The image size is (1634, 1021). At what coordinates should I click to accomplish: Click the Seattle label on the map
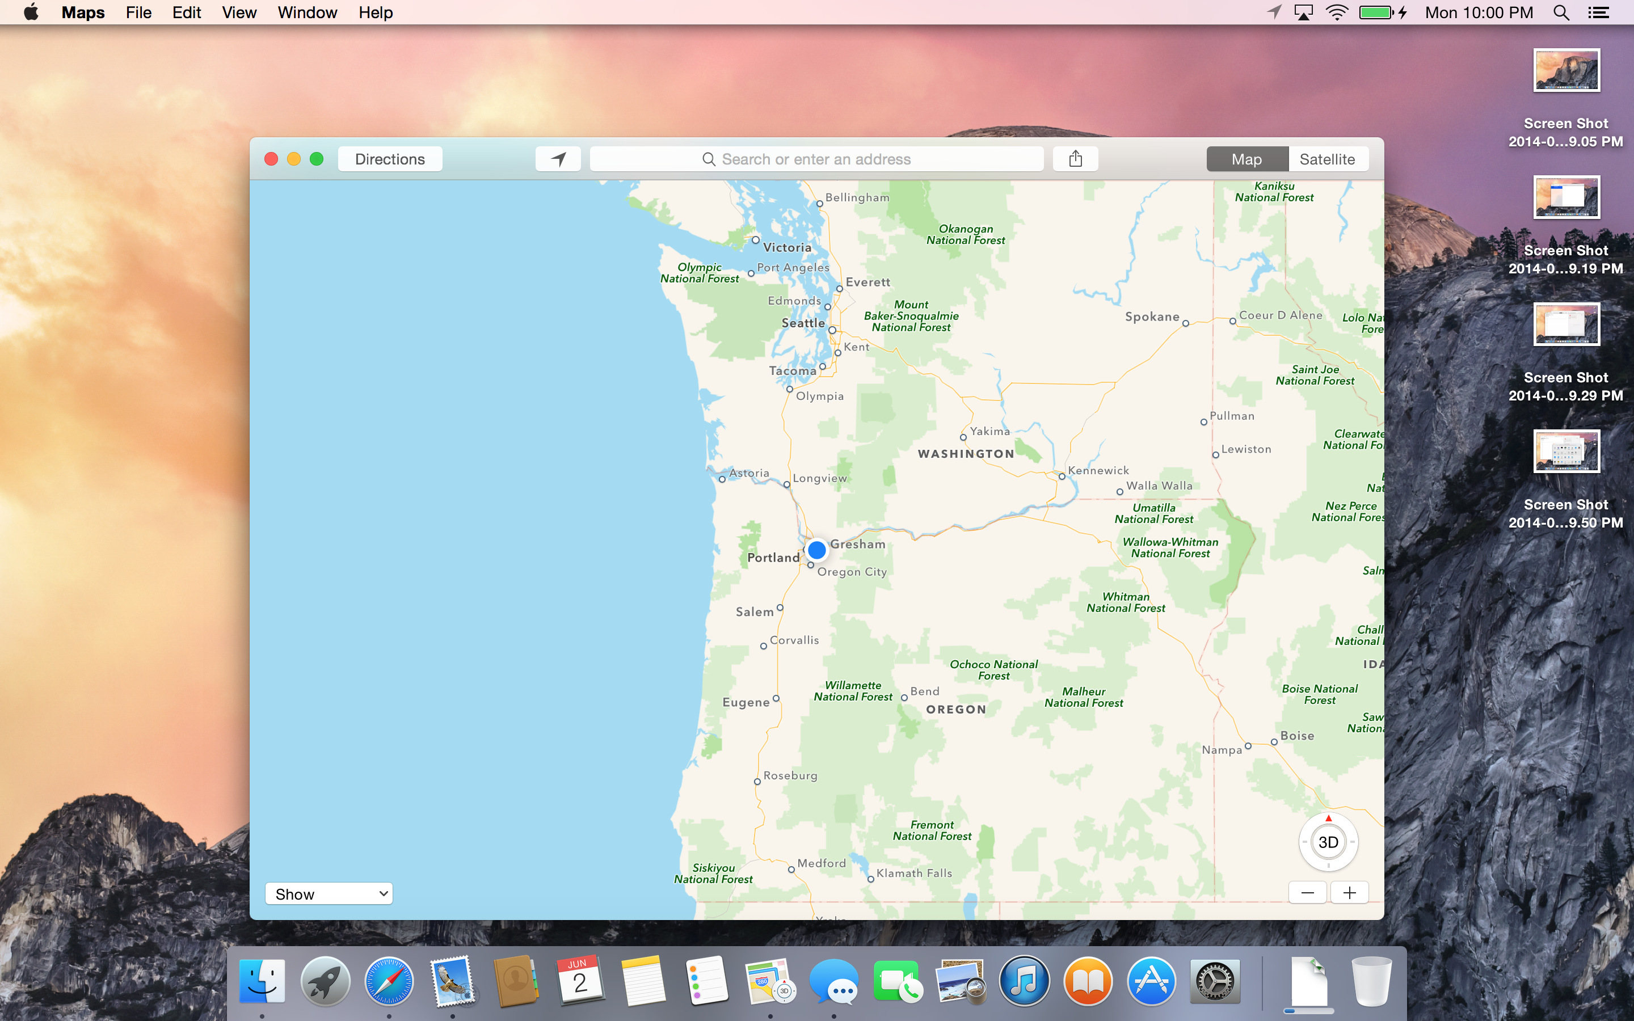(803, 323)
